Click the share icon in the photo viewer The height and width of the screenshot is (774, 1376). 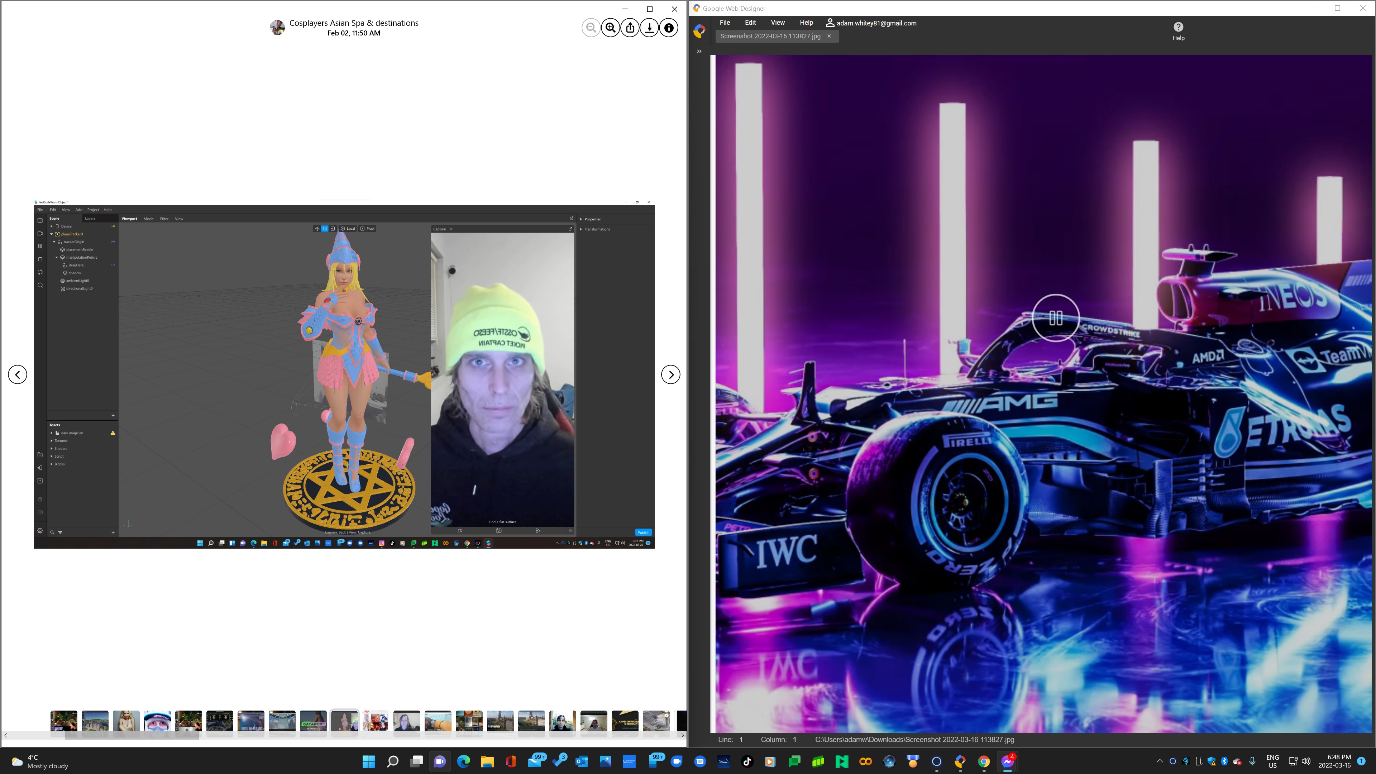pyautogui.click(x=630, y=28)
